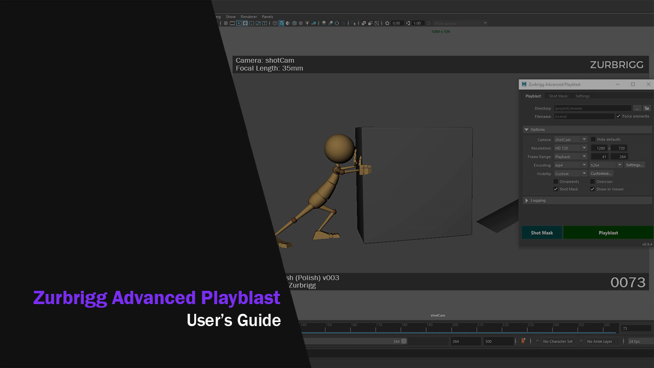Click the Filename input field
Screen dimensions: 654x368
pyautogui.click(x=583, y=117)
